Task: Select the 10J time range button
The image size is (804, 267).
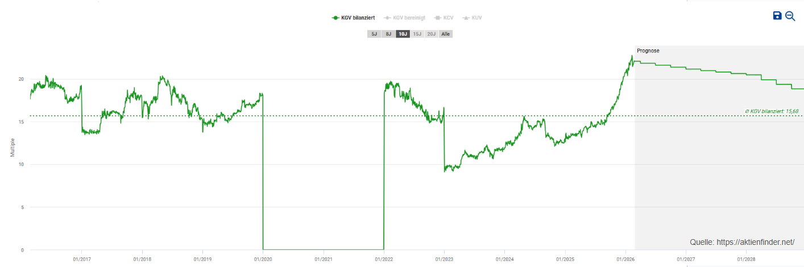Action: [403, 34]
